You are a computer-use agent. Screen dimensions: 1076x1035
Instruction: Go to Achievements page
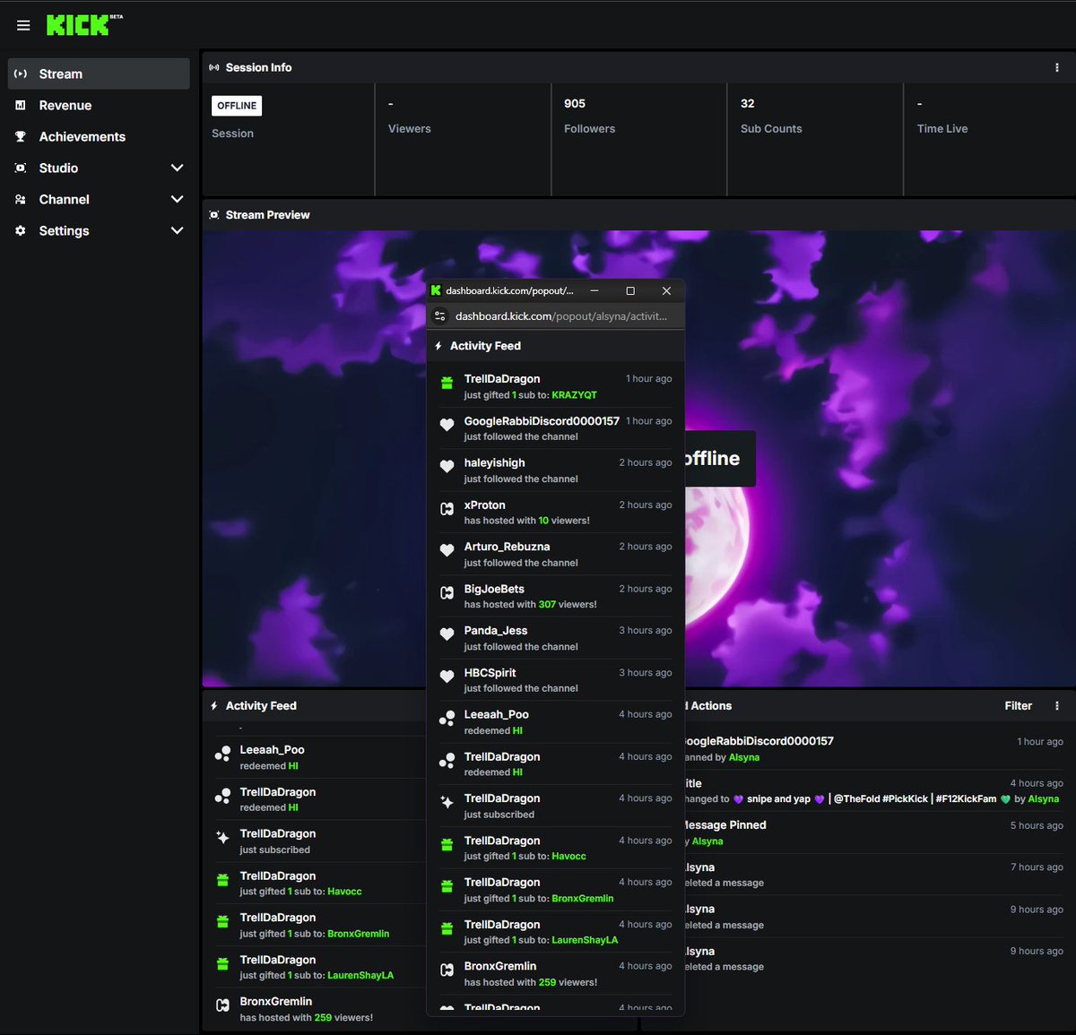[x=82, y=136]
